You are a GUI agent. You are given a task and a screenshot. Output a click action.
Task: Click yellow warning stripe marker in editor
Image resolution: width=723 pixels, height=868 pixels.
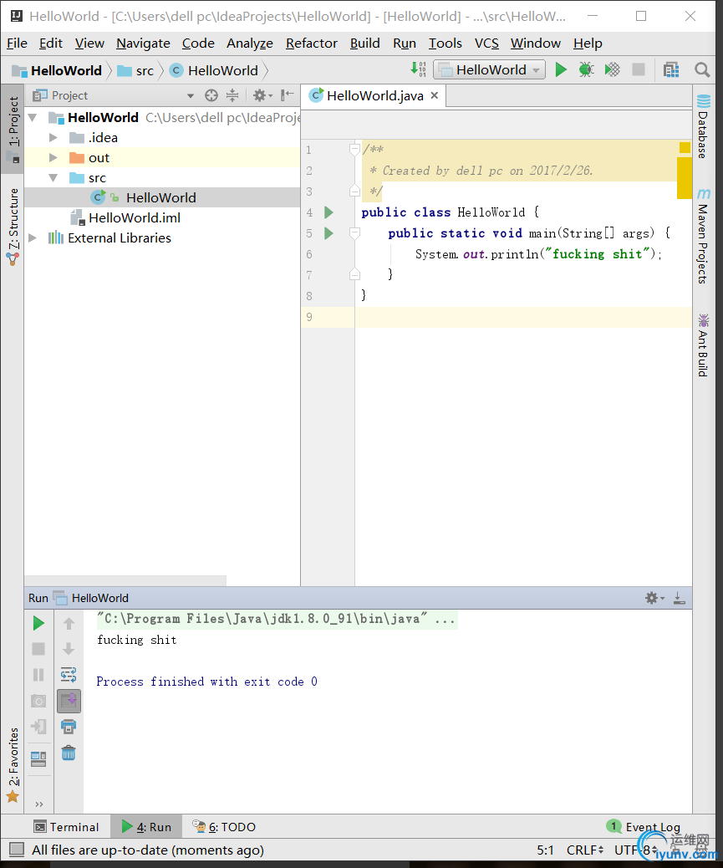click(x=685, y=177)
